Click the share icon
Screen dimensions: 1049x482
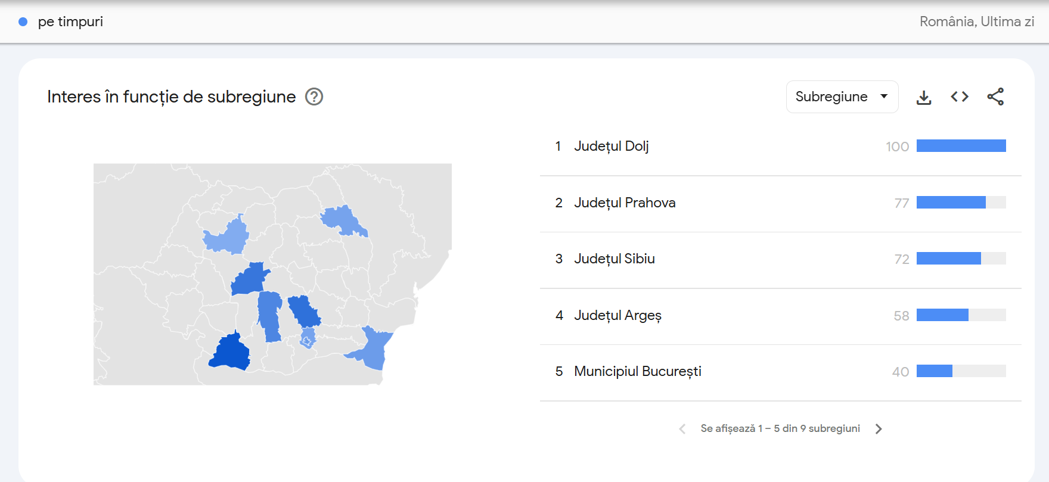(995, 97)
